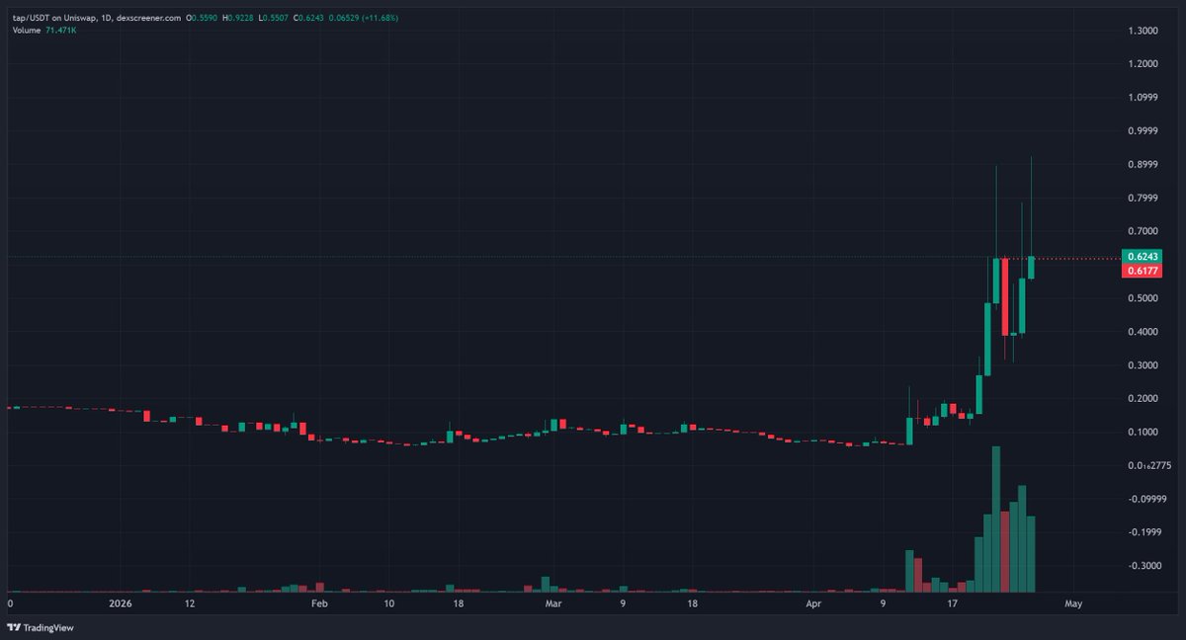Click the -0.1999 price axis label
Image resolution: width=1186 pixels, height=640 pixels.
coord(1143,532)
